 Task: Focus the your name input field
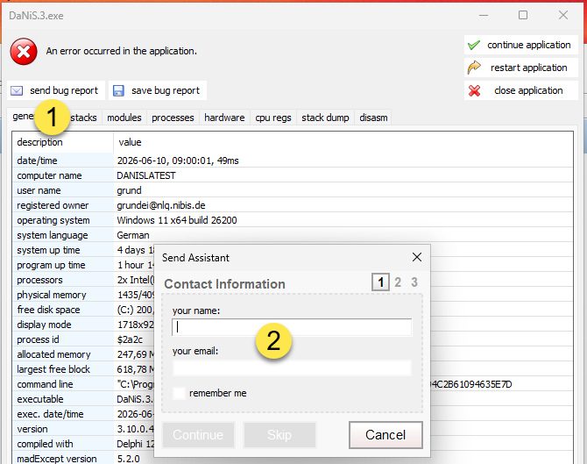[x=292, y=327]
